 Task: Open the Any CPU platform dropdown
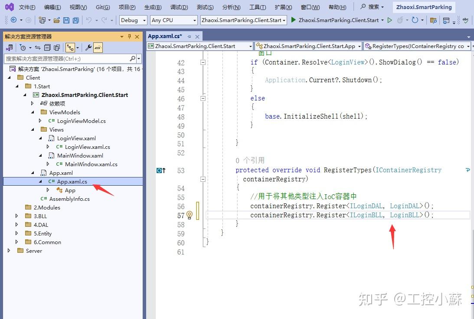(173, 20)
